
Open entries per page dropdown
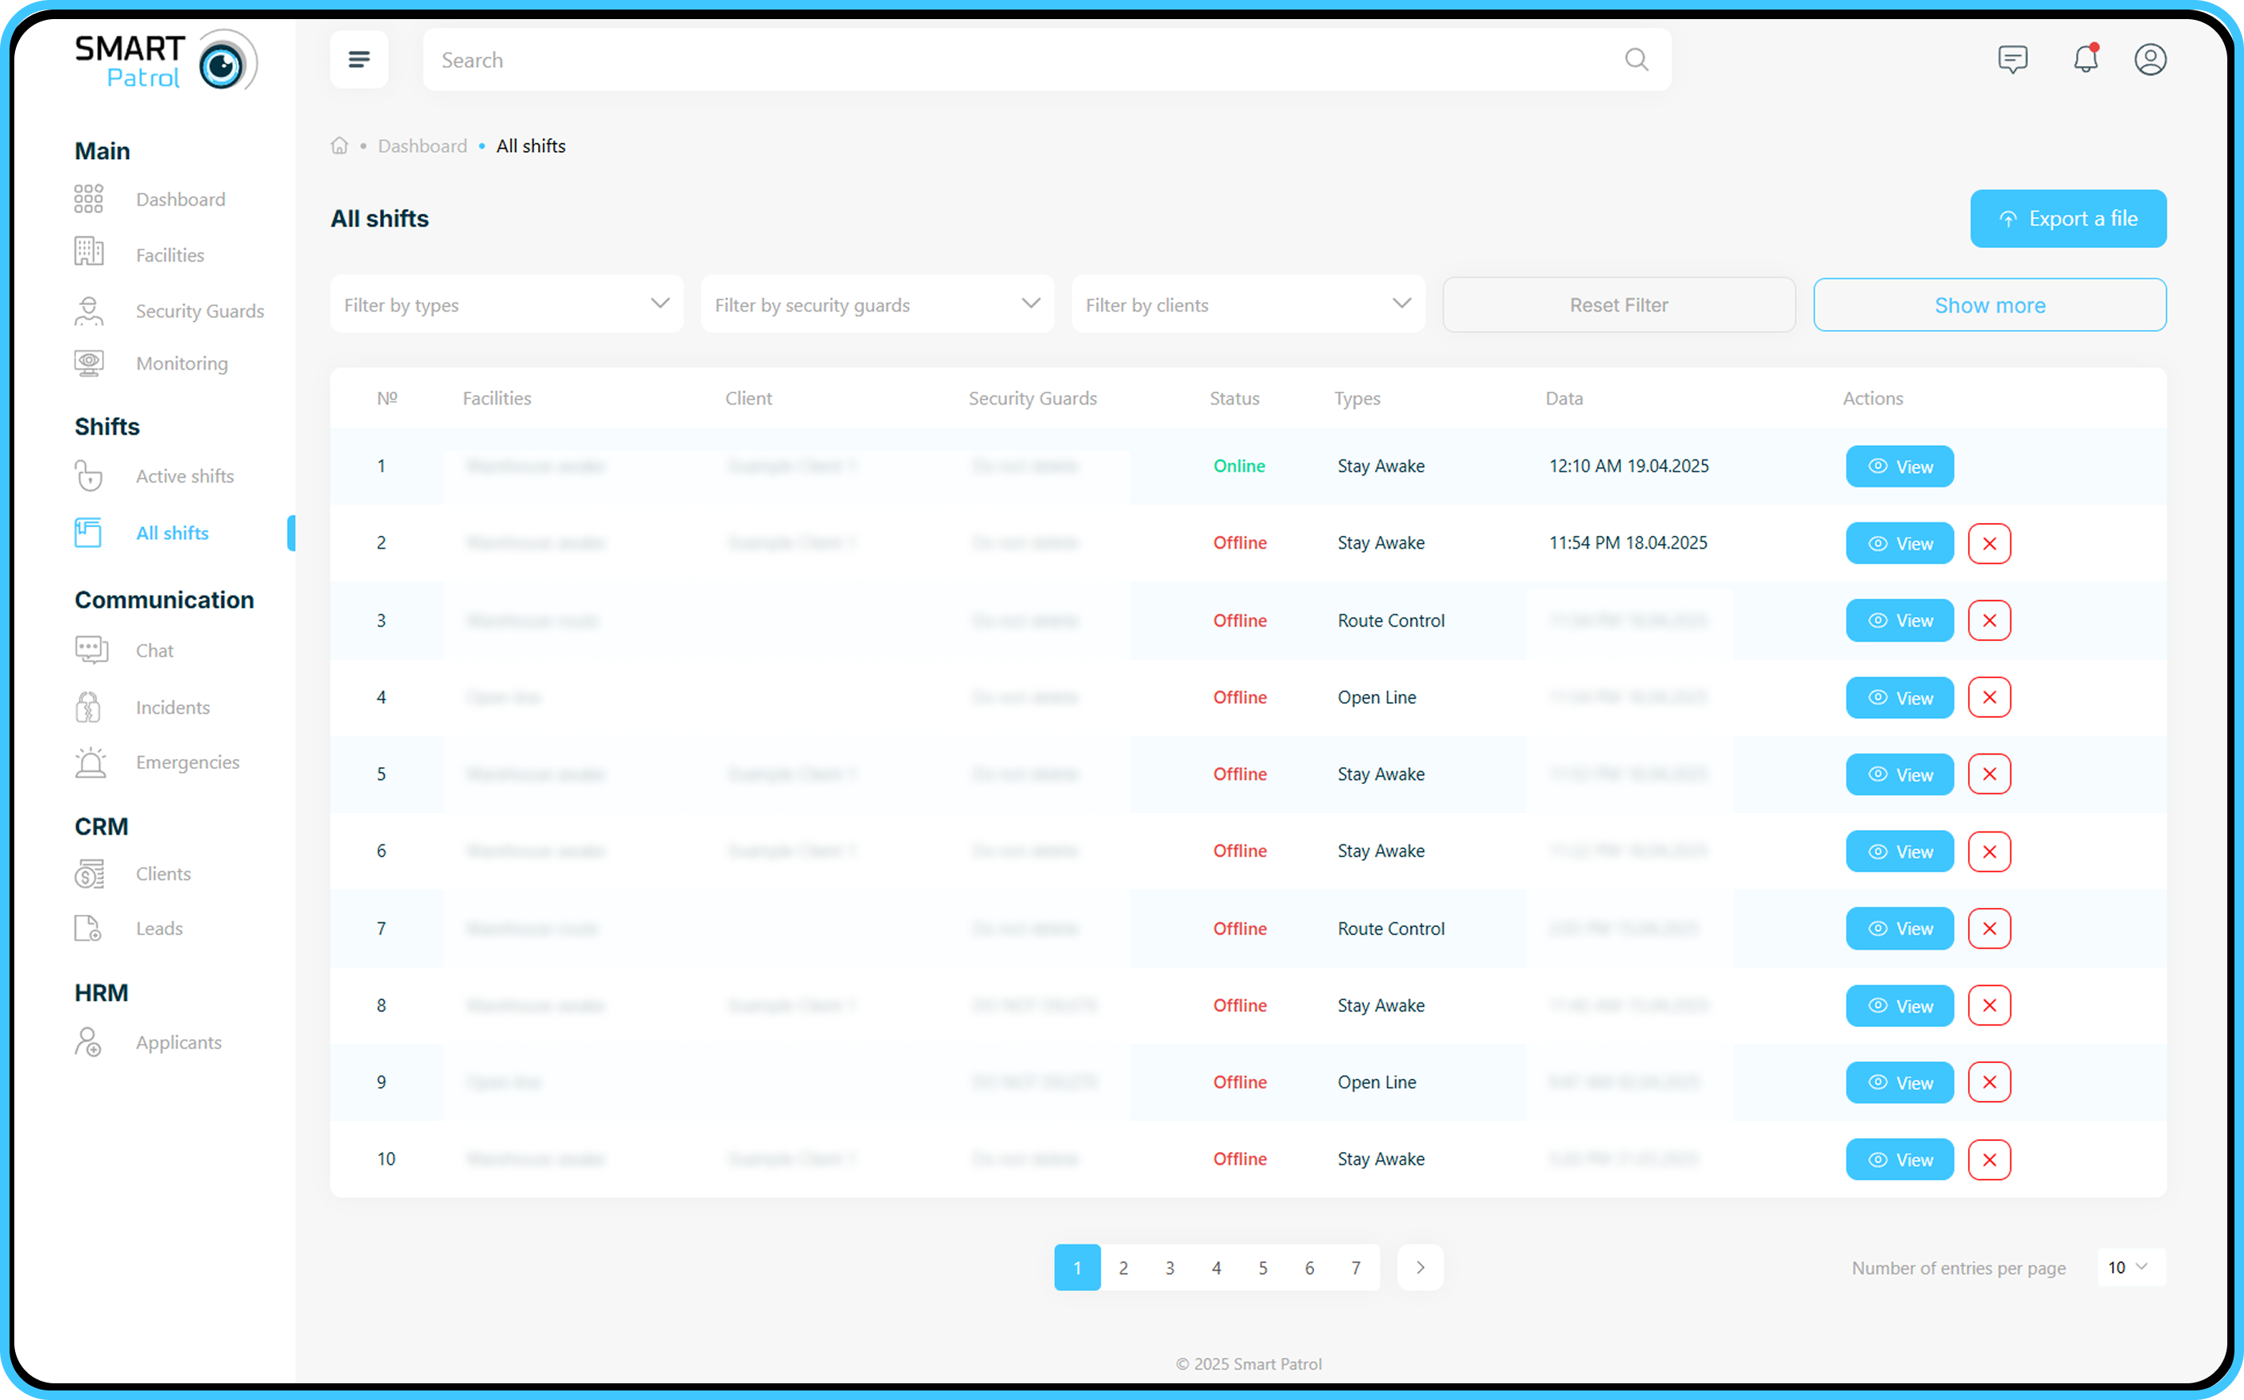coord(2130,1267)
